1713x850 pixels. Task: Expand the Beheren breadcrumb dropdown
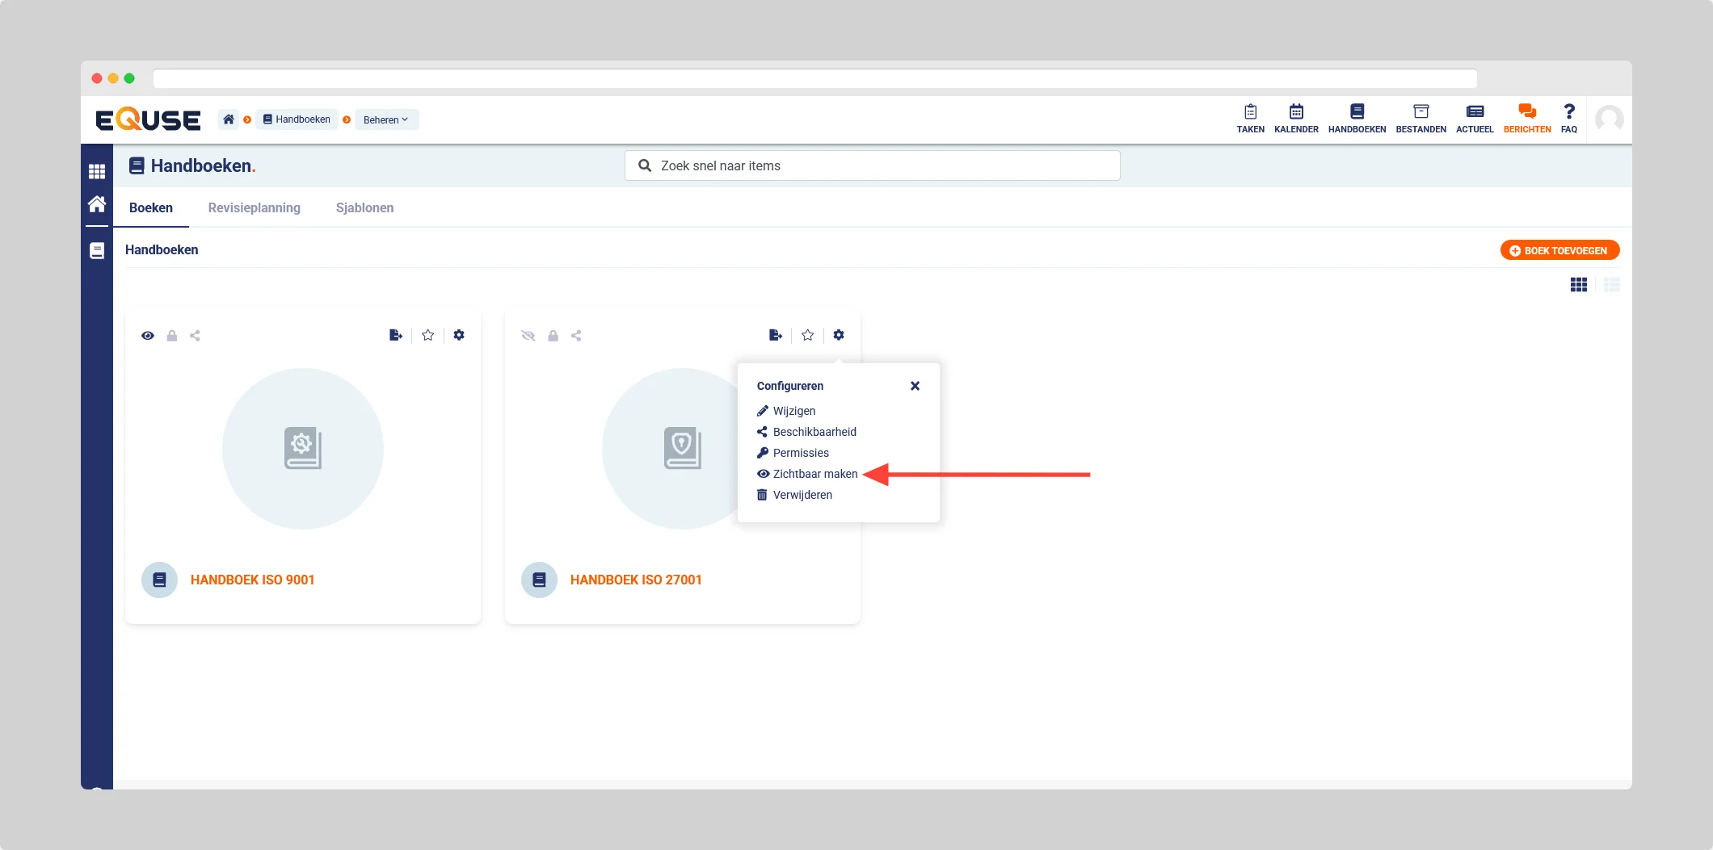(386, 119)
